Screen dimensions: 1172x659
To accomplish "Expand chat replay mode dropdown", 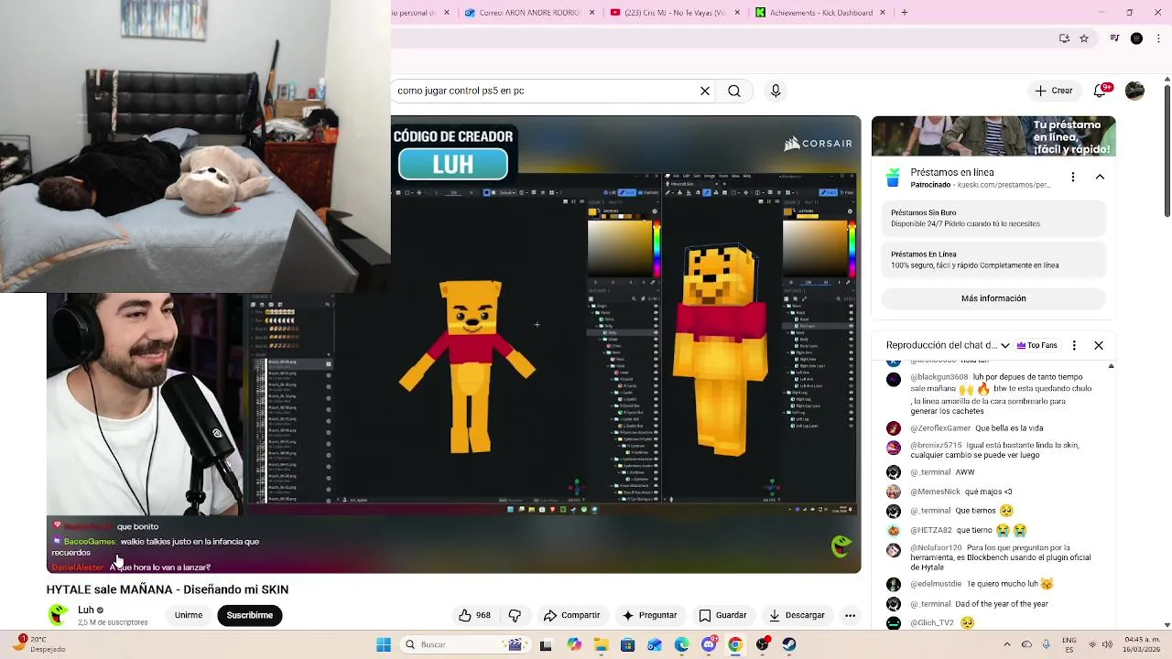I will 1005,345.
